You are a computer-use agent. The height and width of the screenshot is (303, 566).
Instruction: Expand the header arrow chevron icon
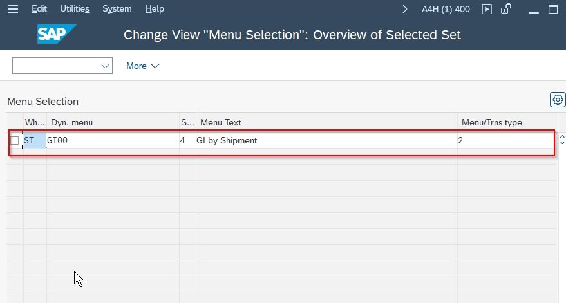point(404,9)
